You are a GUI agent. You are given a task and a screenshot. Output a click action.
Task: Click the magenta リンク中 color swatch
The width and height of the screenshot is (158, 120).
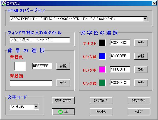(102, 69)
